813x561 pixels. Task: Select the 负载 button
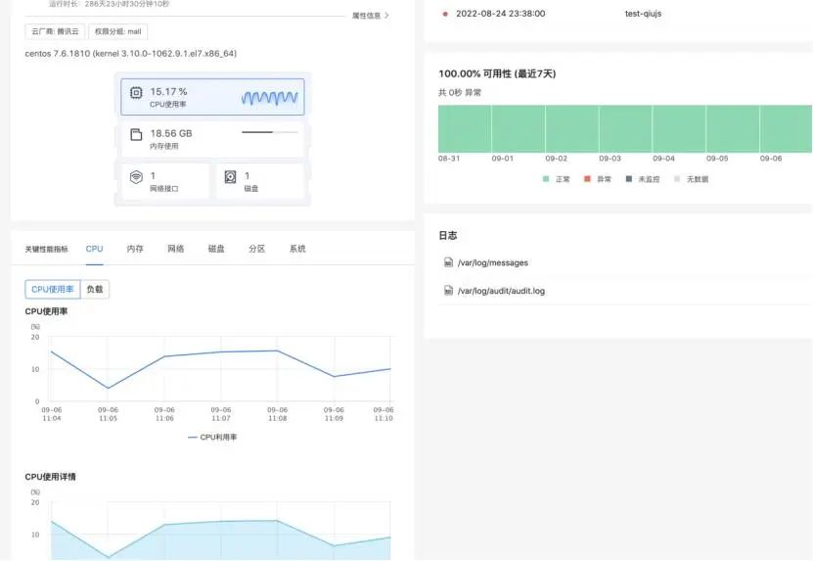pos(95,290)
